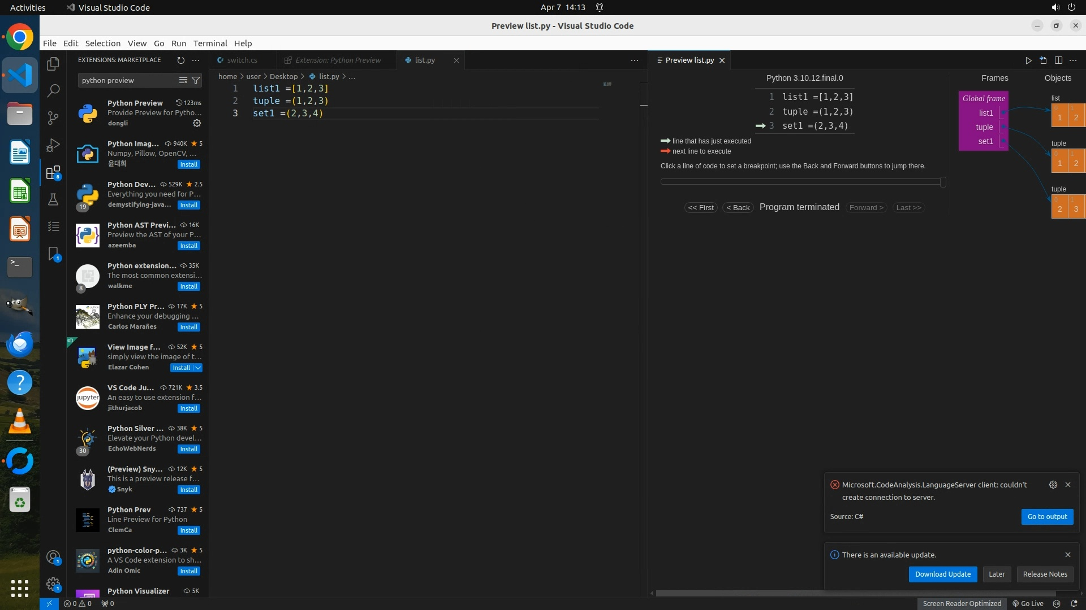Click the execution step slider handle
Image resolution: width=1086 pixels, height=610 pixels.
[942, 182]
